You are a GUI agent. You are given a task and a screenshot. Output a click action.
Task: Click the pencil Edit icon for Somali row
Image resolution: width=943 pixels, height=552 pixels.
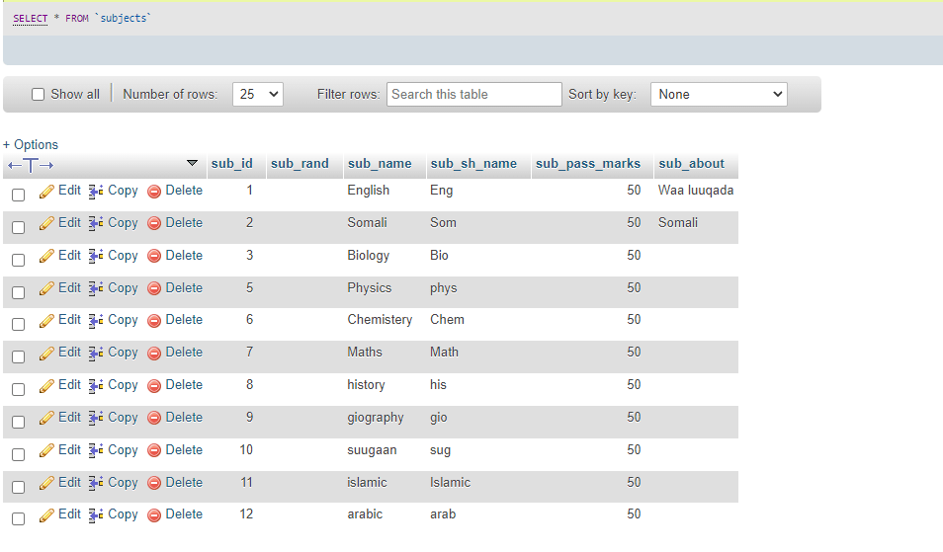pos(46,224)
